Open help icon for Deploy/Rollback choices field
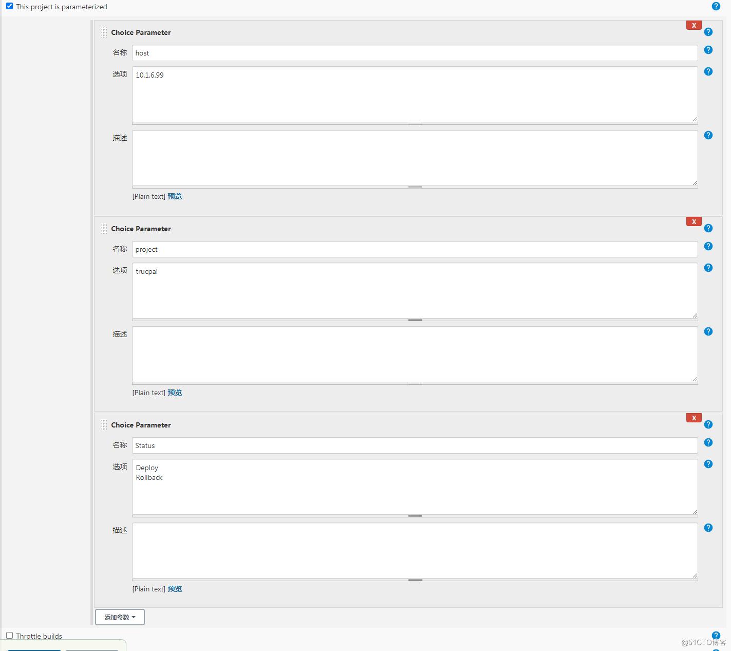The height and width of the screenshot is (651, 731). click(708, 464)
